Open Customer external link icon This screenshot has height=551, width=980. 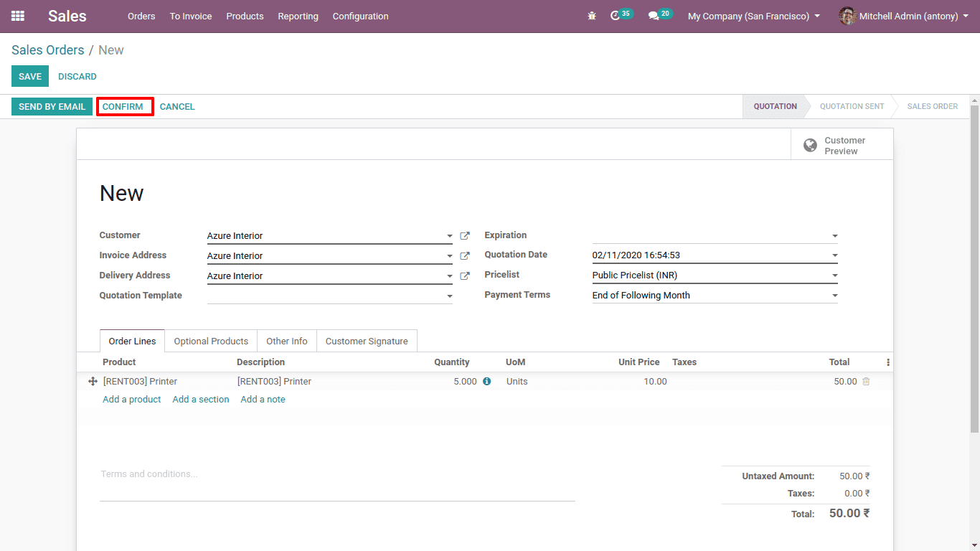(465, 235)
